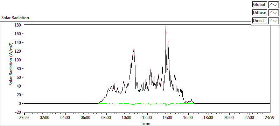Open the Direct green line style swatch
Screen dimensions: 280x126
[x=273, y=21]
